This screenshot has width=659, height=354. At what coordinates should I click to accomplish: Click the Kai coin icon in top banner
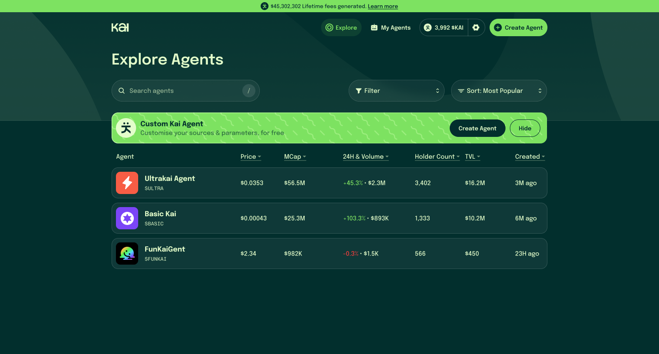coord(265,6)
